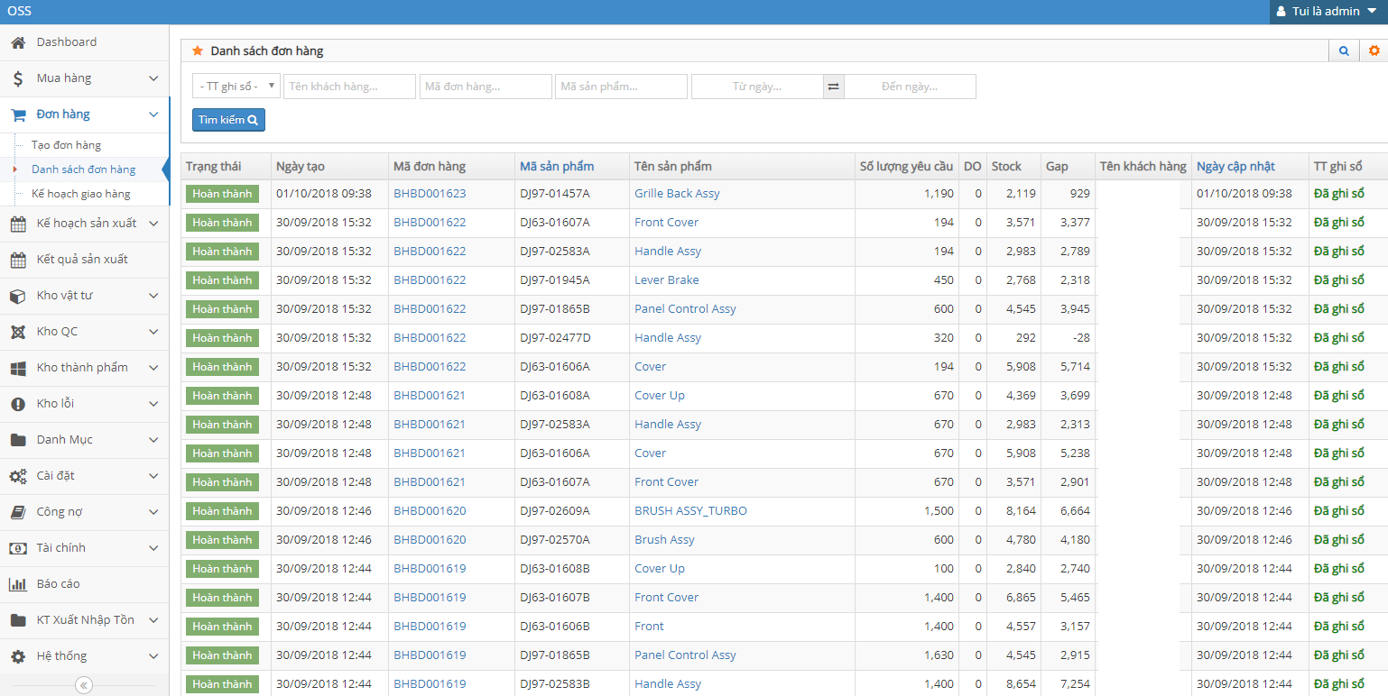The image size is (1388, 696).
Task: Expand the Danh Mục chevron
Action: 153,440
